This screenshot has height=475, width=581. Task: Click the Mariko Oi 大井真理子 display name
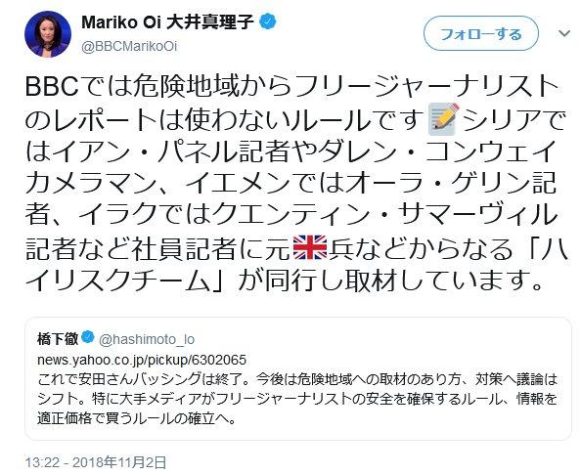[168, 22]
